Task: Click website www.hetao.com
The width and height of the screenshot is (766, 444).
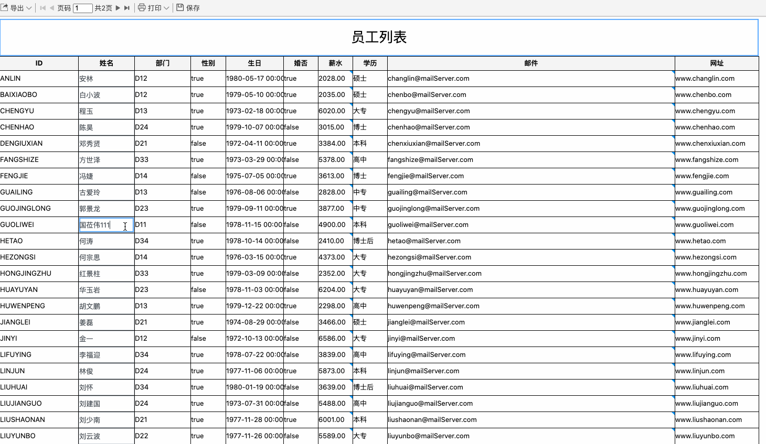Action: [x=700, y=241]
